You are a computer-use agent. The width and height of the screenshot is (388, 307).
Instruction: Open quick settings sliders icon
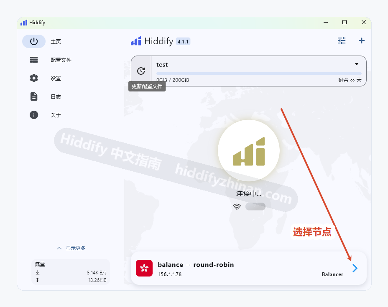(x=342, y=41)
